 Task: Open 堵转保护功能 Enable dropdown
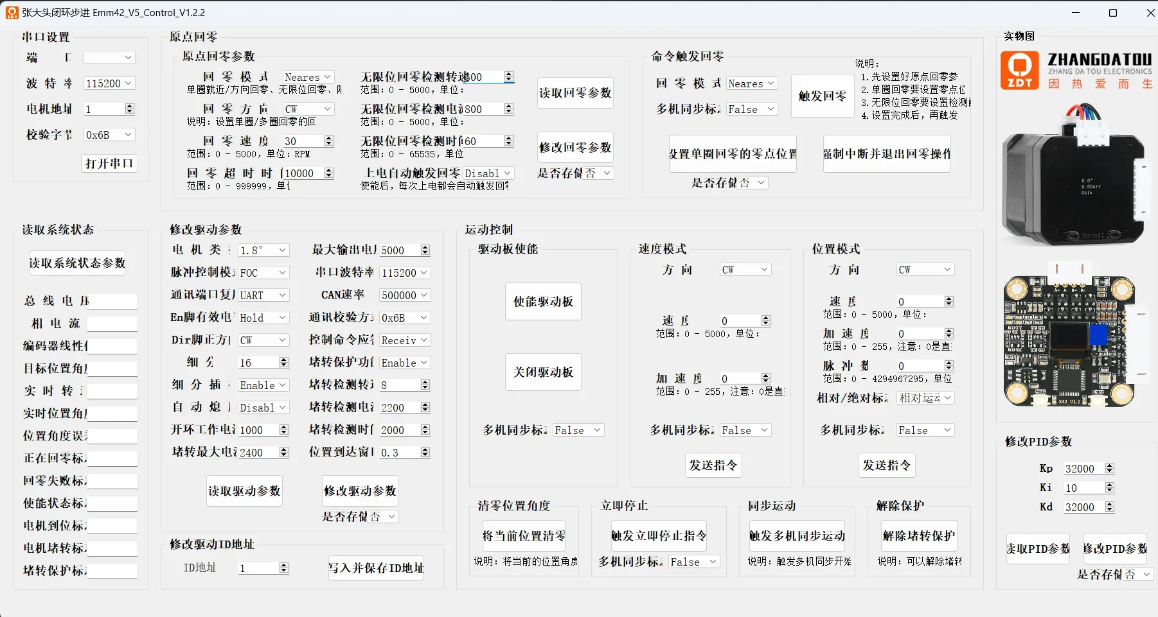(x=405, y=362)
